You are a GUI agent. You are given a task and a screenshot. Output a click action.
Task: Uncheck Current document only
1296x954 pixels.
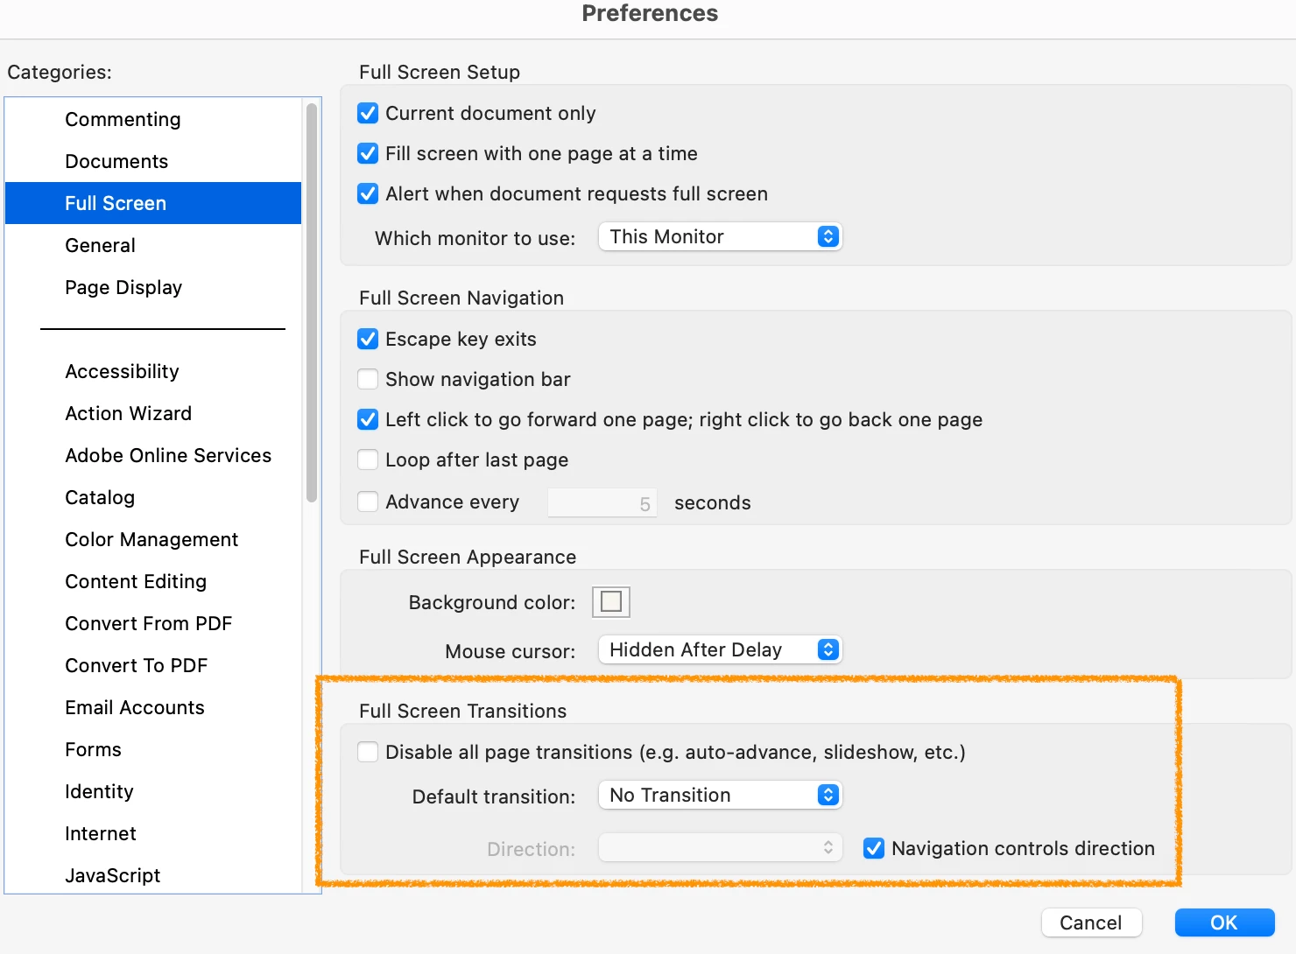tap(368, 113)
